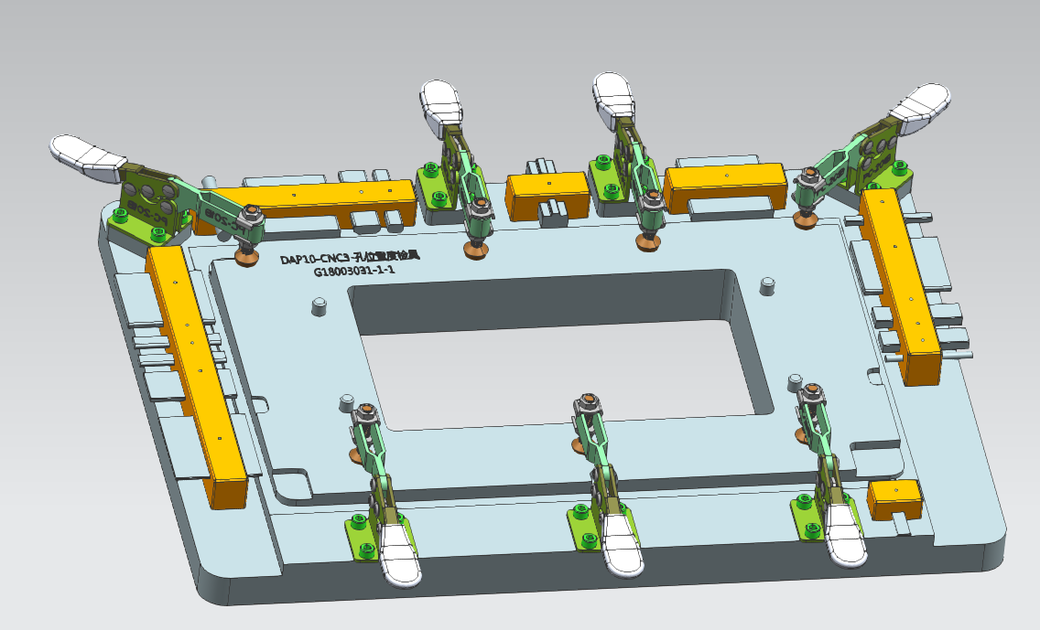Pick the smallest orange notched block
1040x630 pixels.
pos(894,500)
